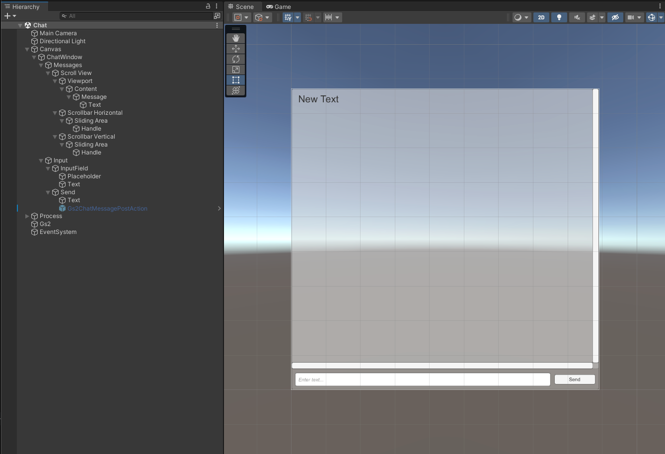The width and height of the screenshot is (665, 454).
Task: Click the cube icon beside Gs2
Action: coord(34,224)
